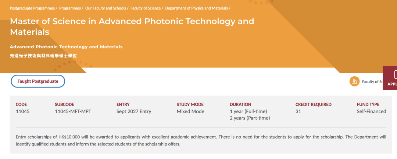Image resolution: width=397 pixels, height=159 pixels.
Task: Click the Faculty of Science microscope icon
Action: click(x=354, y=81)
